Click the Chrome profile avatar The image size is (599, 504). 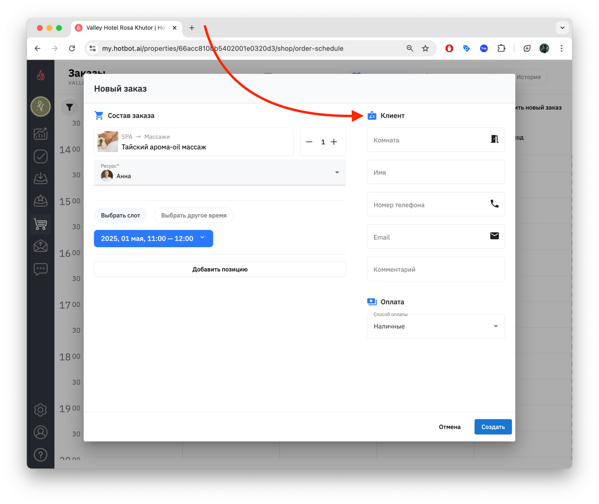(x=544, y=48)
